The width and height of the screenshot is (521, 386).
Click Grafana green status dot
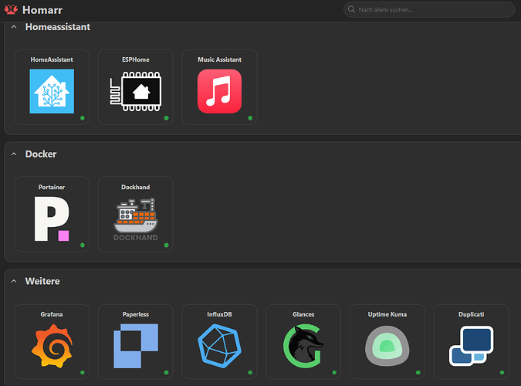[83, 373]
